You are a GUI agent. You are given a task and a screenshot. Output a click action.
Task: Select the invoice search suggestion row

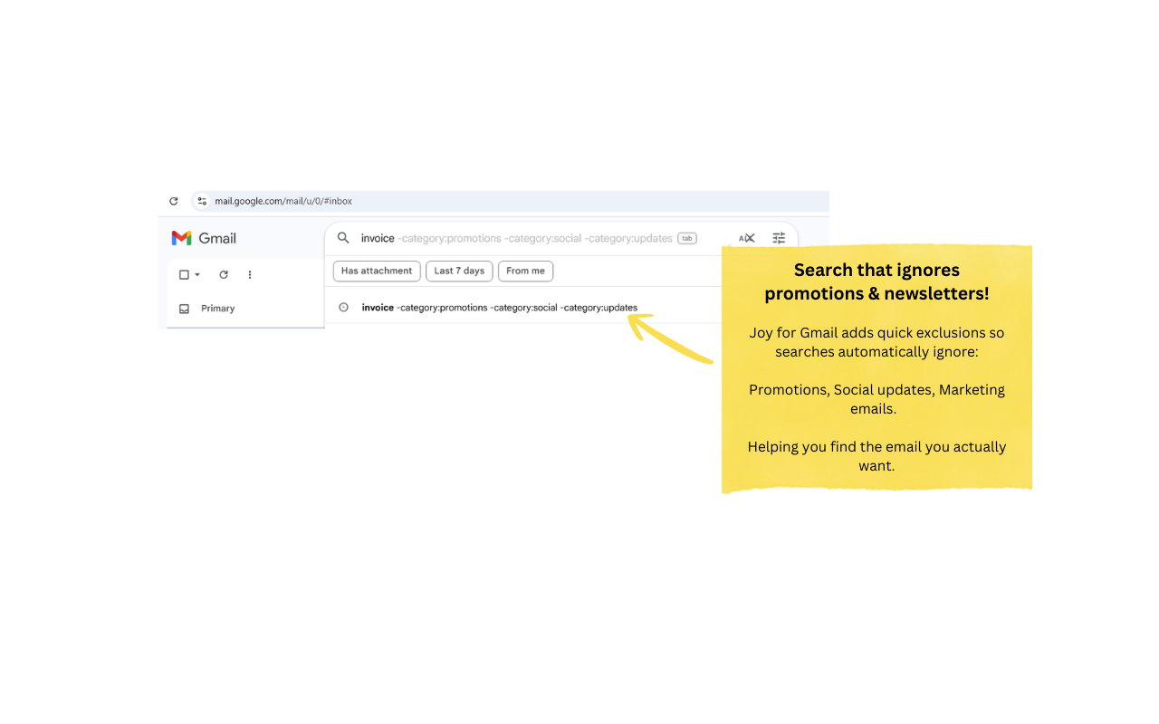(x=498, y=307)
